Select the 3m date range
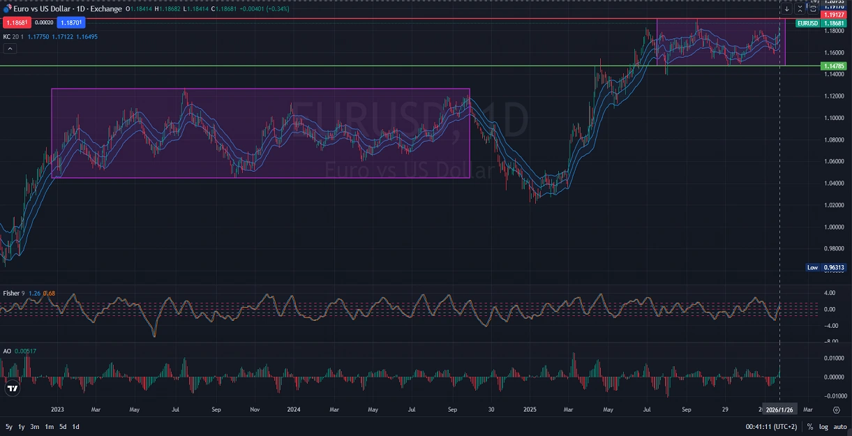 click(x=35, y=426)
